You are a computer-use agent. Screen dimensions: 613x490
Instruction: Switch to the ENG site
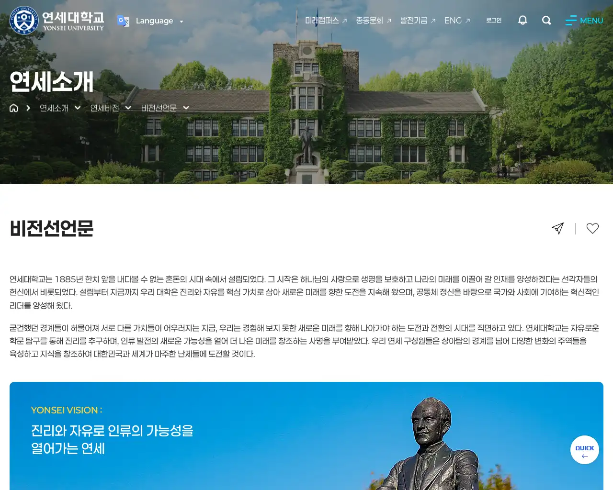[x=457, y=21]
